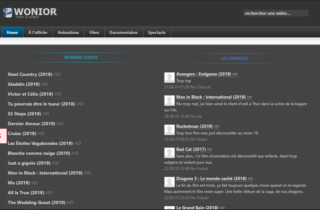Select Dernier Amour (2019)
Image resolution: width=320 pixels, height=210 pixels.
click(x=32, y=124)
